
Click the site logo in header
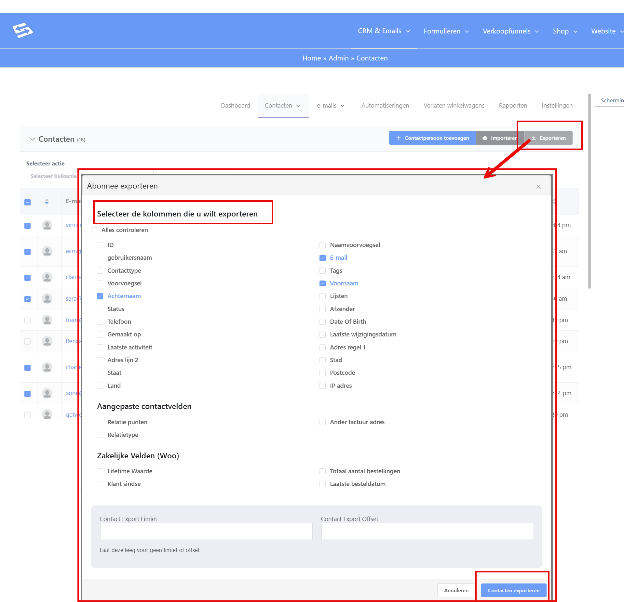[x=23, y=31]
